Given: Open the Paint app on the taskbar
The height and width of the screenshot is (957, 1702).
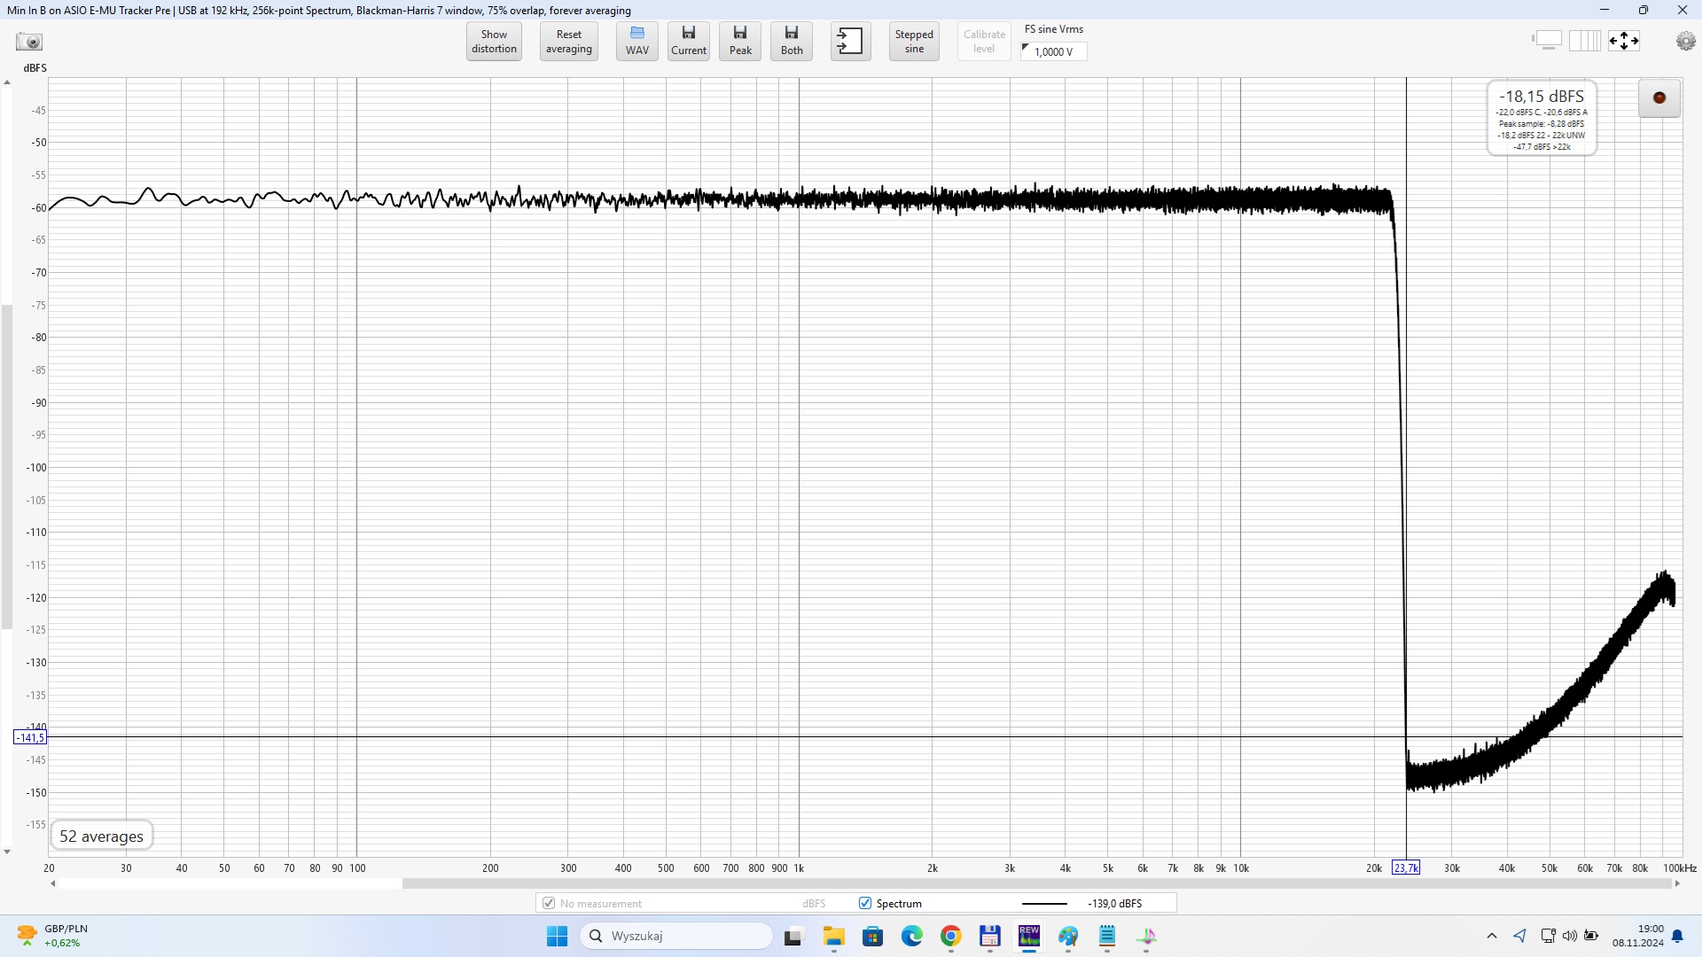Looking at the screenshot, I should click(x=1067, y=936).
